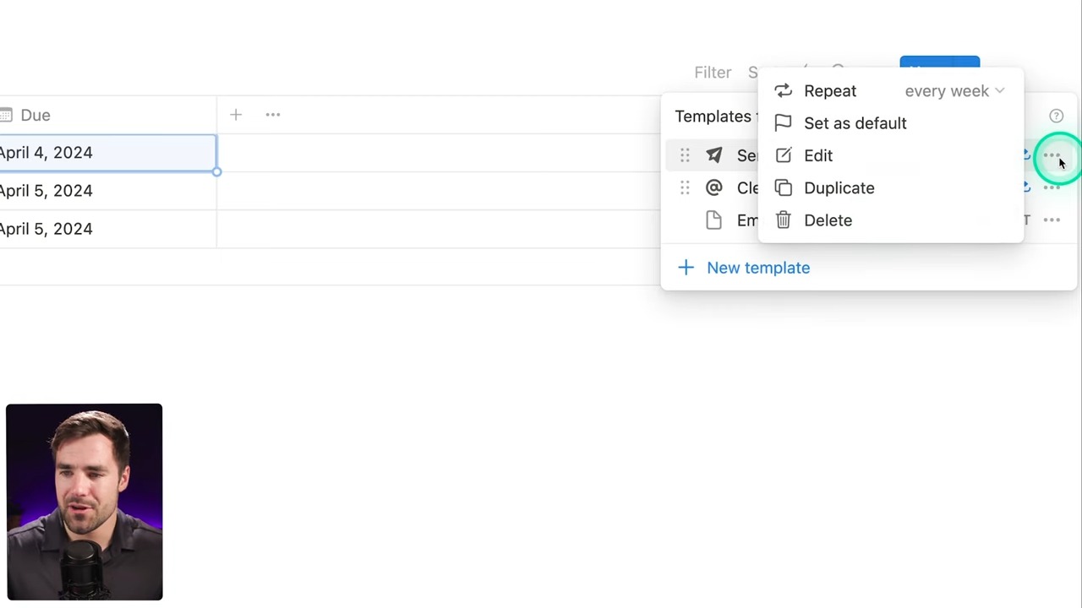Open the templates help question mark
The image size is (1082, 608).
click(1056, 117)
